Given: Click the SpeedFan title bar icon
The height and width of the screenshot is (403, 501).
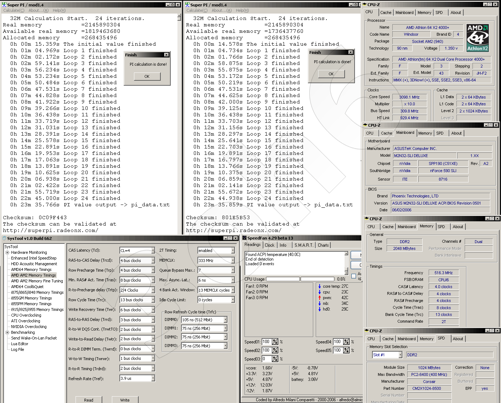Looking at the screenshot, I should (x=244, y=238).
